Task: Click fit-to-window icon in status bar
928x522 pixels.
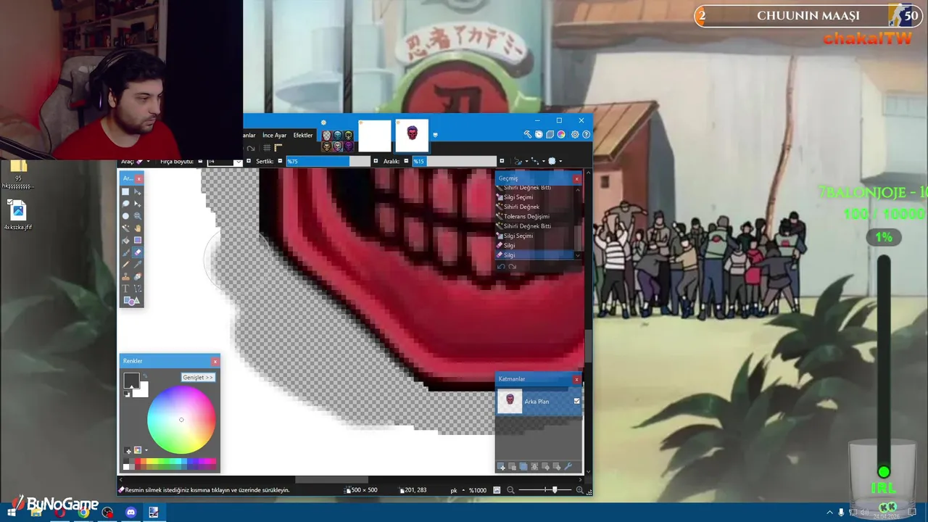Action: point(497,490)
